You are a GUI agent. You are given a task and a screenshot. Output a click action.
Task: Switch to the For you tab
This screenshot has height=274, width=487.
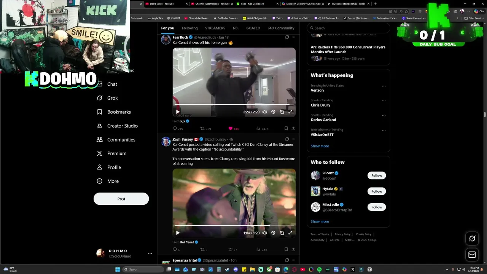click(167, 28)
